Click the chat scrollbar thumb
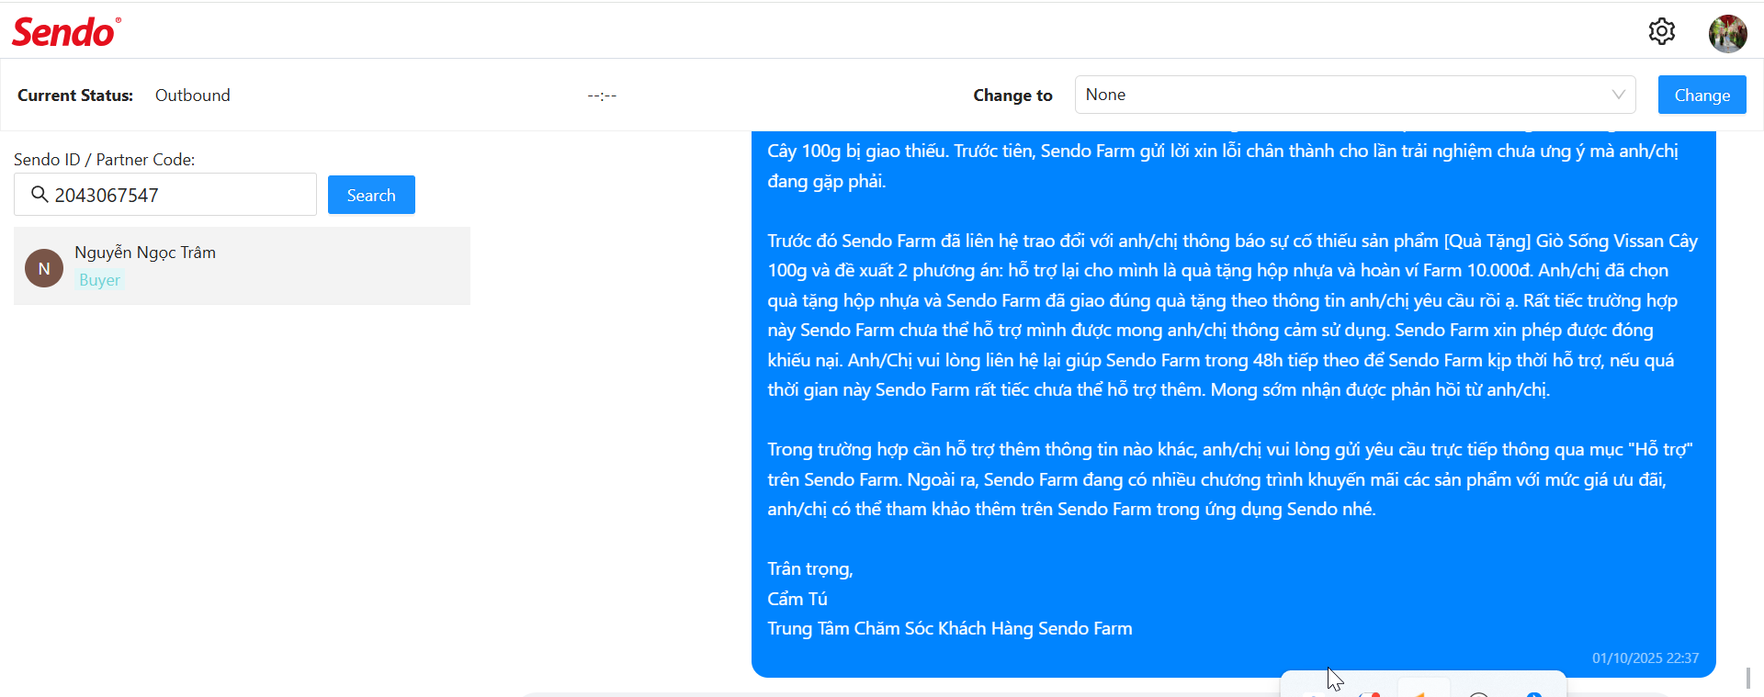 [x=1748, y=678]
